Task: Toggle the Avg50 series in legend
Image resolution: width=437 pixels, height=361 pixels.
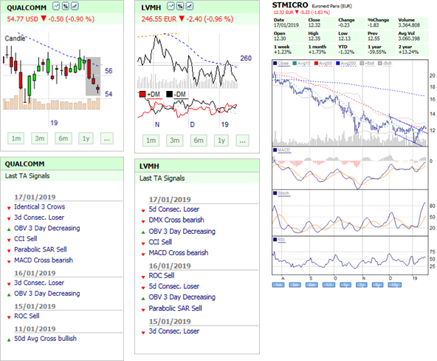Action: [x=323, y=64]
